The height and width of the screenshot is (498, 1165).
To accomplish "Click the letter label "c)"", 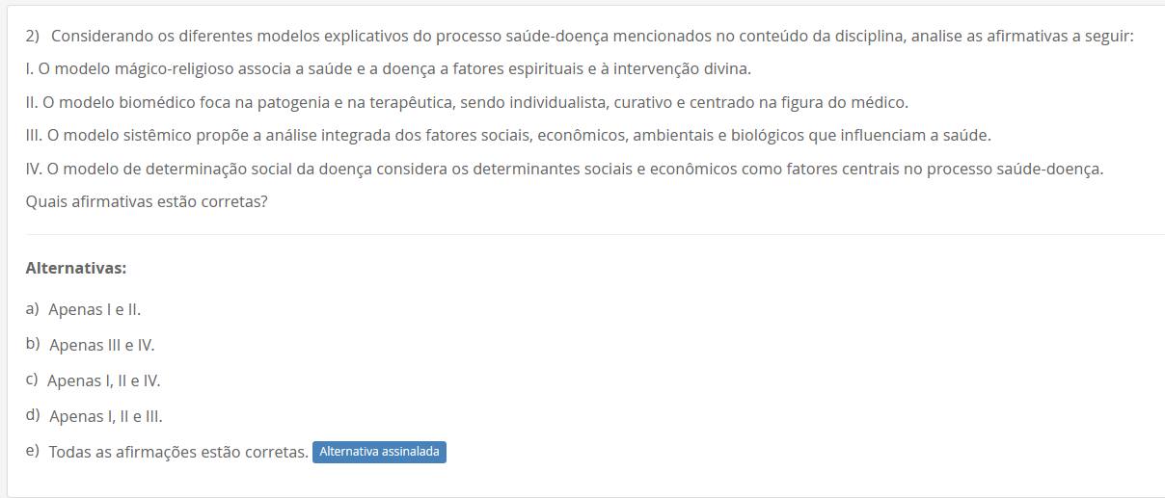I will coord(32,380).
